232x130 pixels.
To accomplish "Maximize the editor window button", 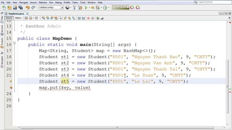I will (x=229, y=13).
